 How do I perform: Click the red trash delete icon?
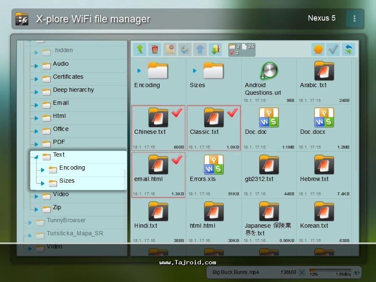pos(155,49)
